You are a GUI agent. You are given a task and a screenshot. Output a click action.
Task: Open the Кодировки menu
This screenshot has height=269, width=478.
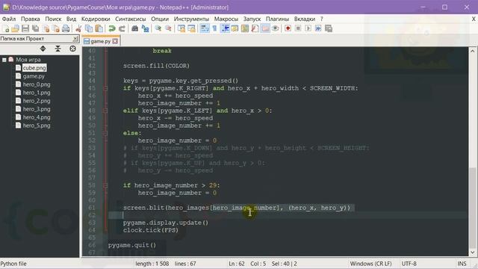[x=96, y=19]
